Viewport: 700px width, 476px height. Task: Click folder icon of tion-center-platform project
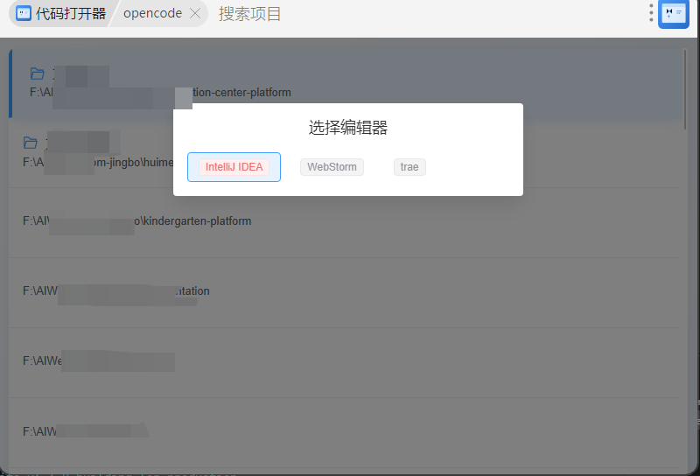[37, 73]
